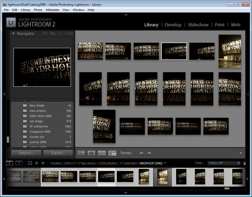Open filmstrip source path dropdown
The width and height of the screenshot is (252, 197).
click(165, 163)
